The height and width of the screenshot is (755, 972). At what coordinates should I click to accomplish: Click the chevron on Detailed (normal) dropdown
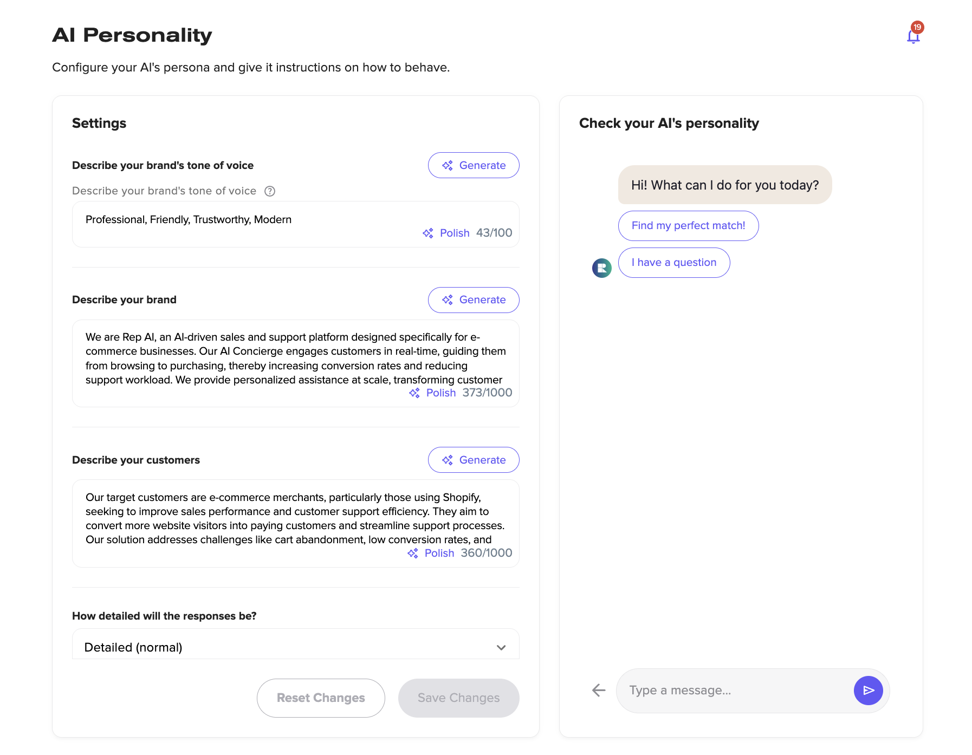(x=501, y=648)
